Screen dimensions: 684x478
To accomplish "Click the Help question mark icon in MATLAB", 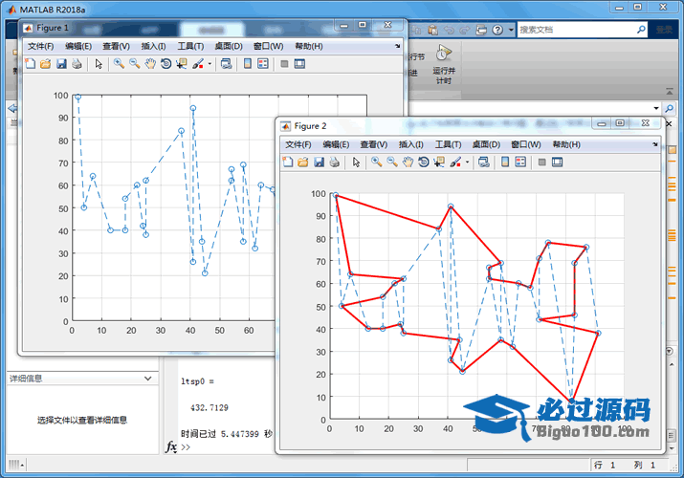I will coord(497,30).
